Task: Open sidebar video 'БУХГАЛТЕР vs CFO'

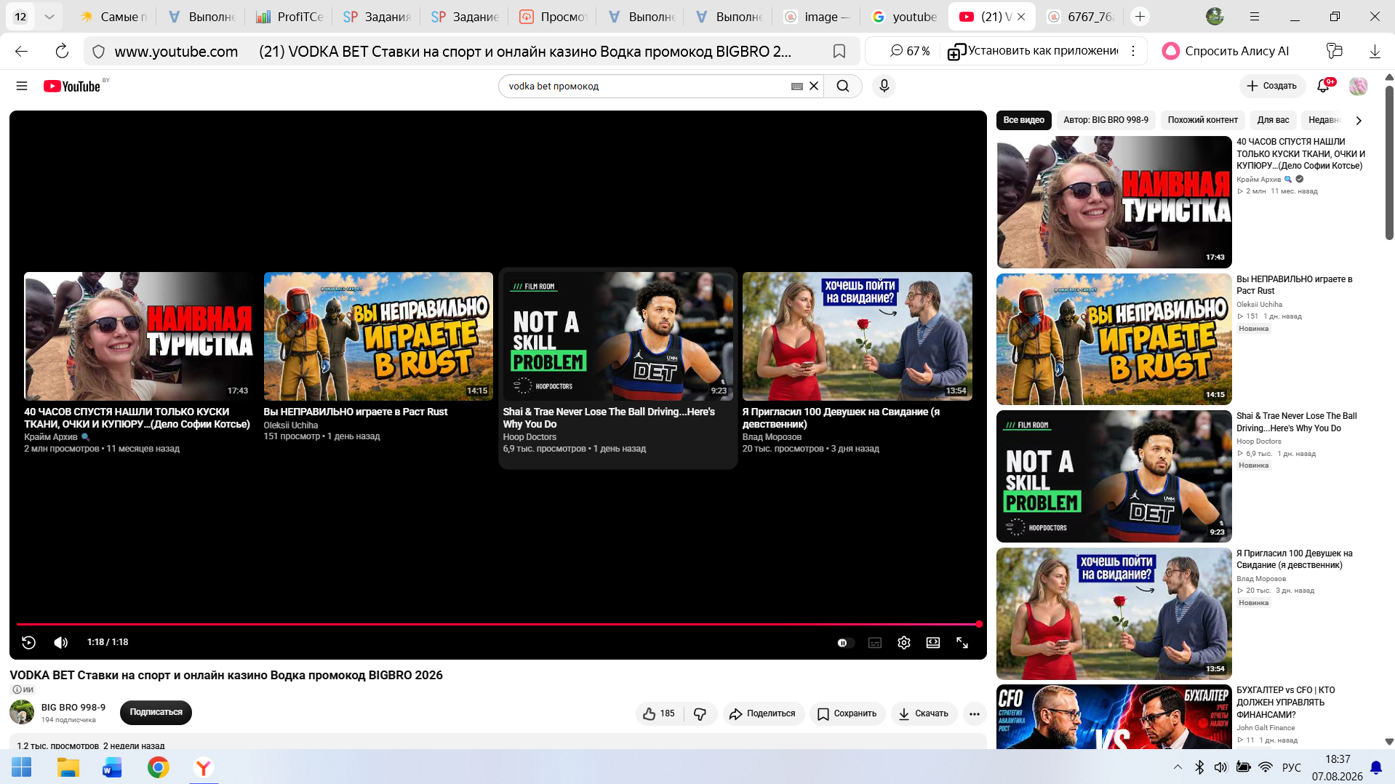Action: tap(1114, 717)
